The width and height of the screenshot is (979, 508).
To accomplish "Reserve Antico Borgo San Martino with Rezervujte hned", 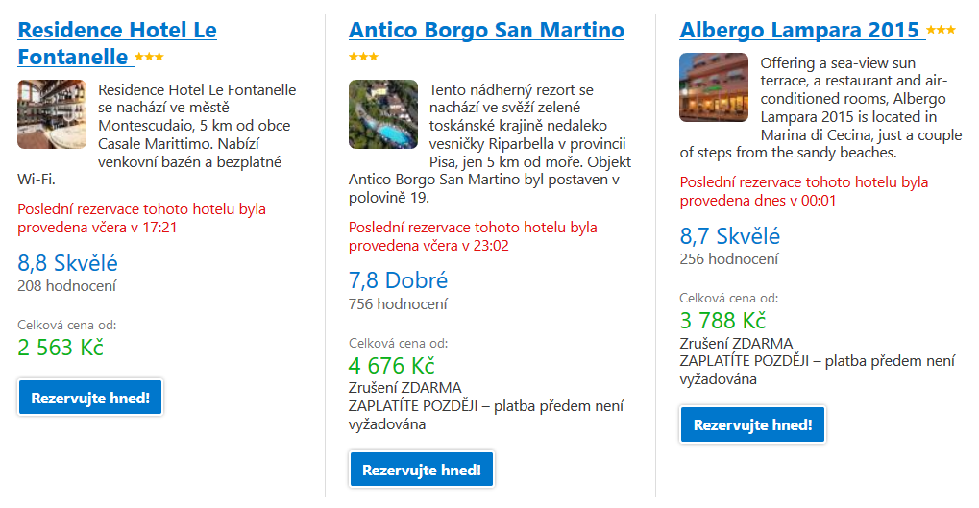I will (x=422, y=470).
